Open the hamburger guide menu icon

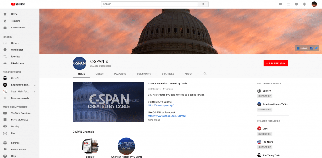pos(5,4)
